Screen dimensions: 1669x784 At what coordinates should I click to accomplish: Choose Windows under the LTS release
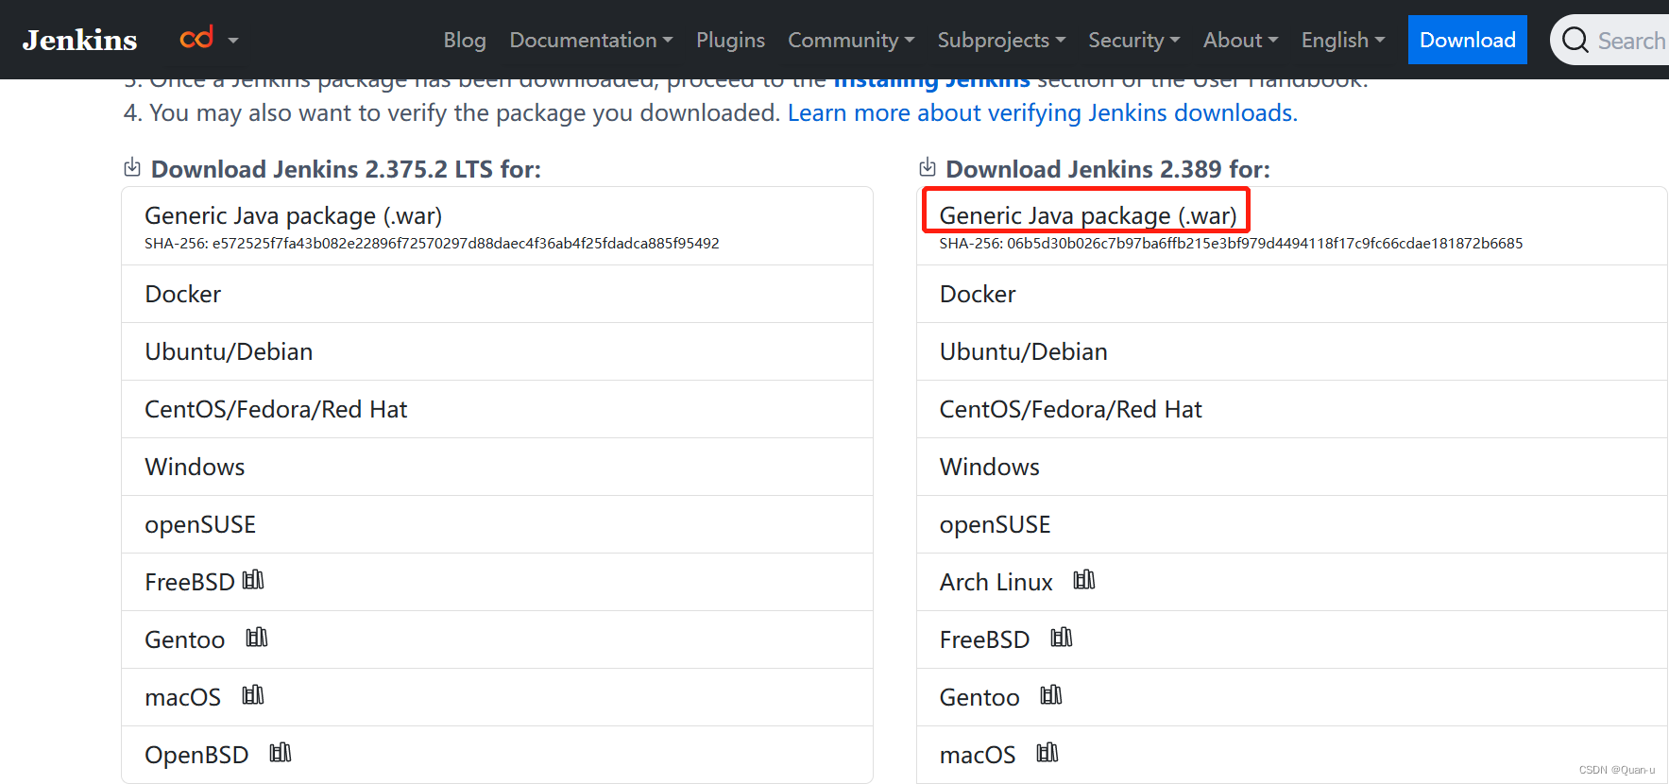pyautogui.click(x=497, y=467)
